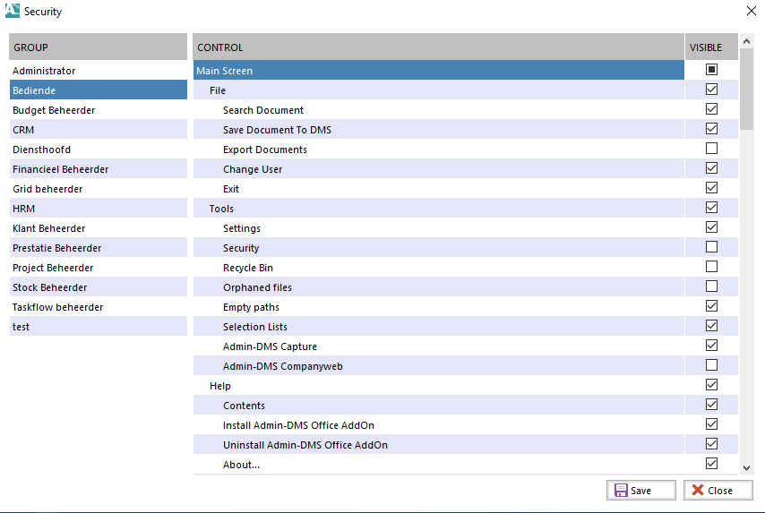Toggle Main Screen tri-state checkbox
The width and height of the screenshot is (765, 513).
[711, 70]
